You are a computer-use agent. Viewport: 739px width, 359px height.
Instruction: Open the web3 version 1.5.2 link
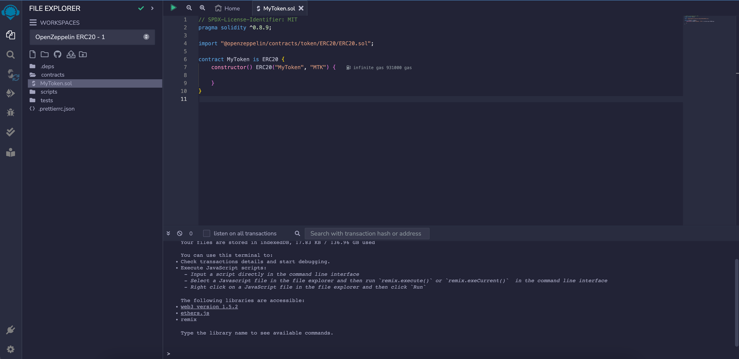click(209, 306)
